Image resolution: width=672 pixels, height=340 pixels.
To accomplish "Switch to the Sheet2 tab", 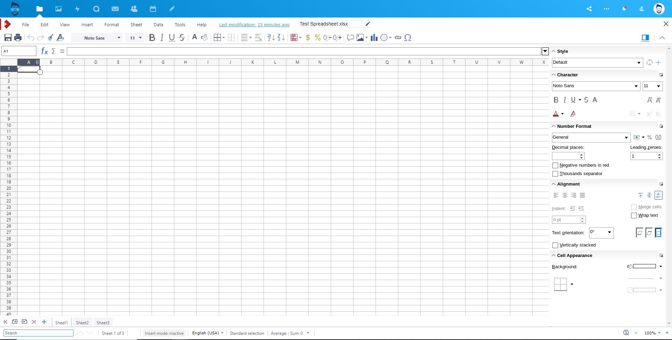I will point(82,322).
